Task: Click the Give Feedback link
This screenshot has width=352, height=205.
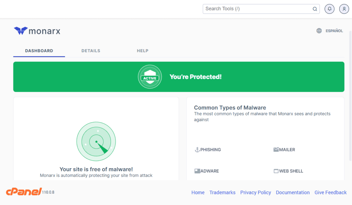Action: [330, 192]
